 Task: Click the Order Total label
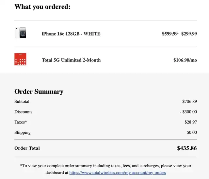[27, 148]
